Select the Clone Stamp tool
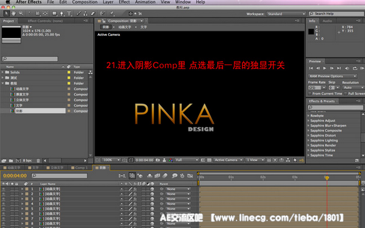 tap(85, 13)
